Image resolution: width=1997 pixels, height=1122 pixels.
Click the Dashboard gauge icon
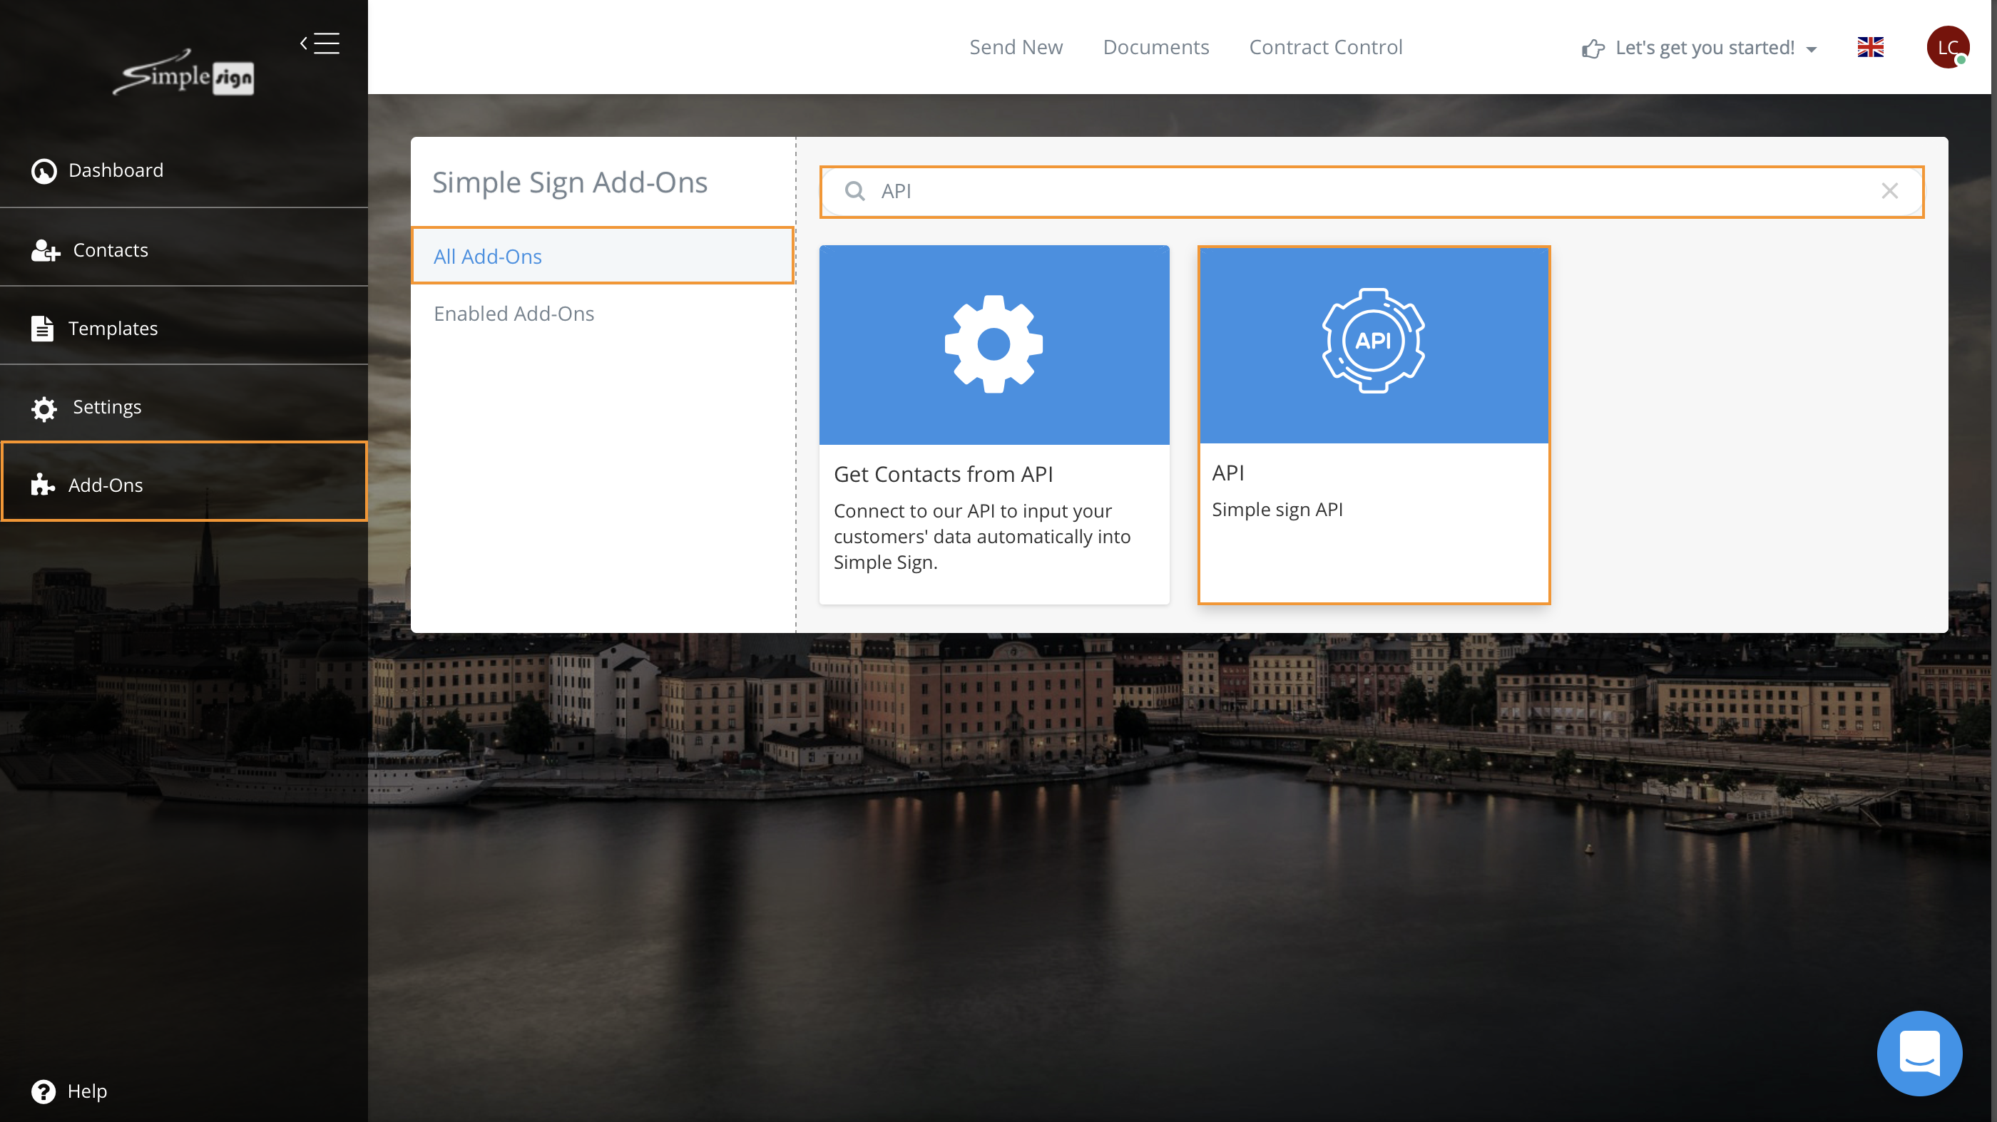(44, 170)
